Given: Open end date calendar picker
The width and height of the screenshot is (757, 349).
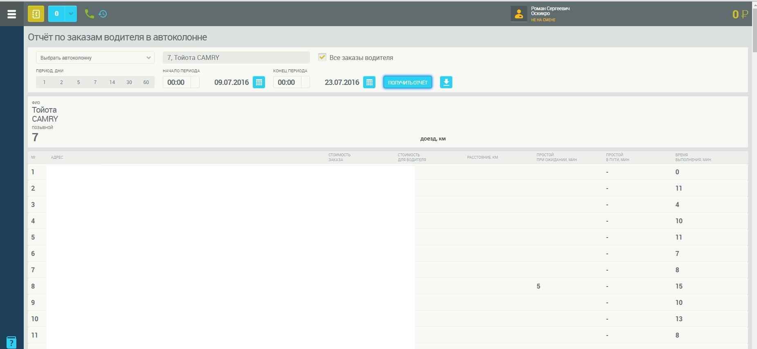Looking at the screenshot, I should click(369, 82).
